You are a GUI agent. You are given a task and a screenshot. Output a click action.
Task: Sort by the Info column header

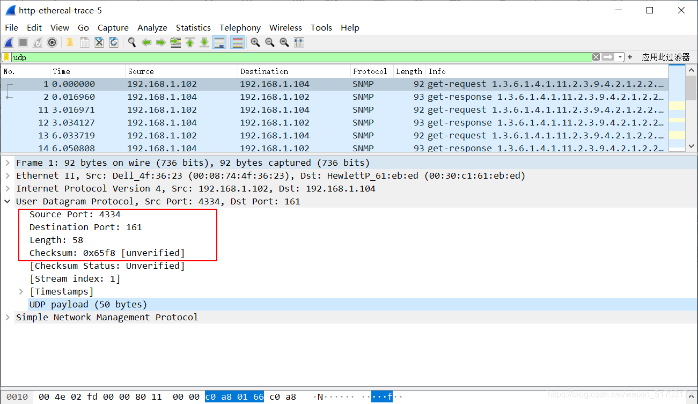[547, 71]
